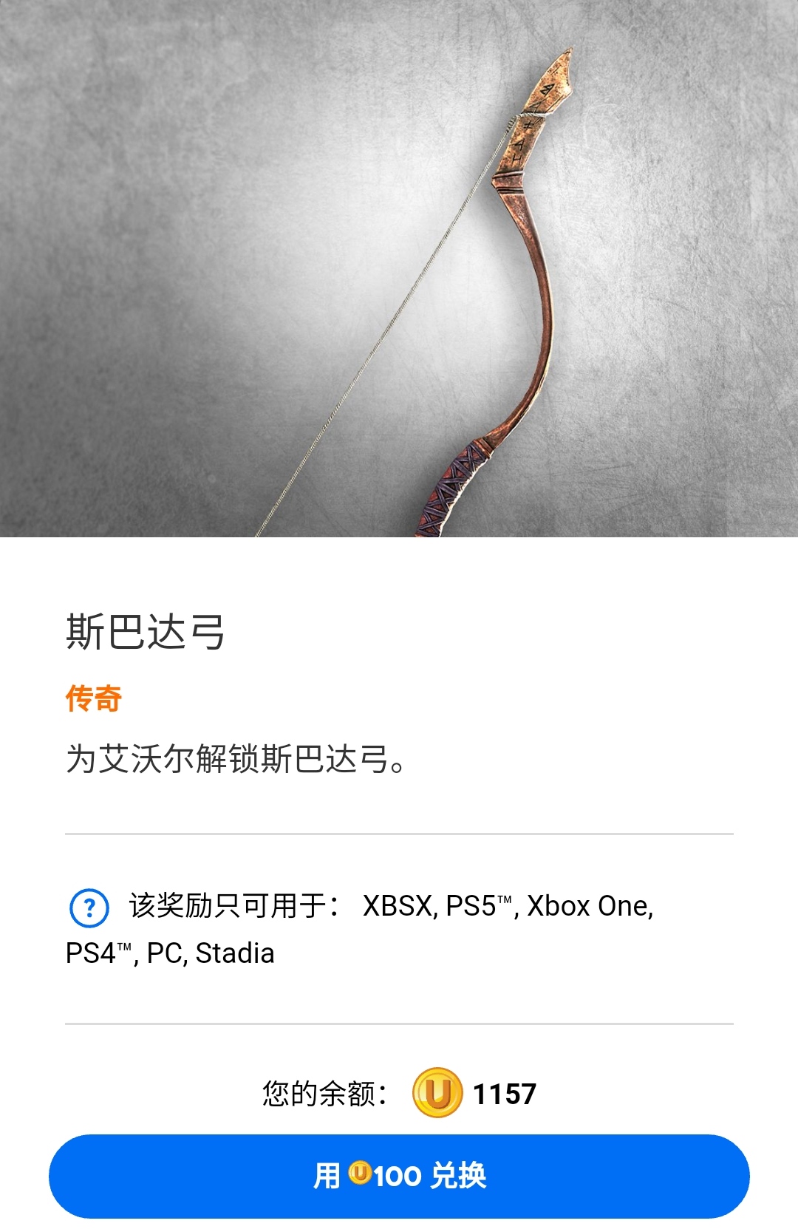Click the rune-carved upper bow tip
Viewport: 798px width, 1229px height.
541,111
